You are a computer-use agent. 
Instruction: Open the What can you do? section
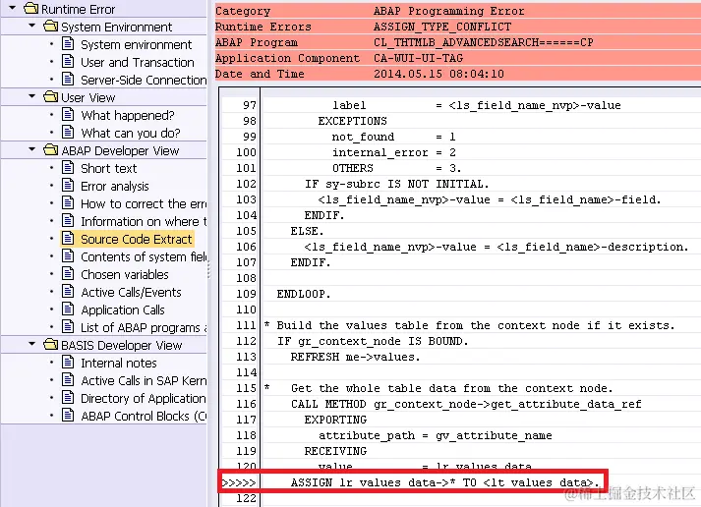click(131, 133)
